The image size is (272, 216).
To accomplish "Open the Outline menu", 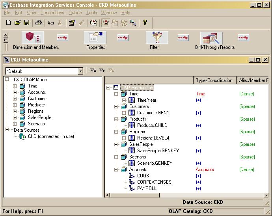I will (75, 13).
